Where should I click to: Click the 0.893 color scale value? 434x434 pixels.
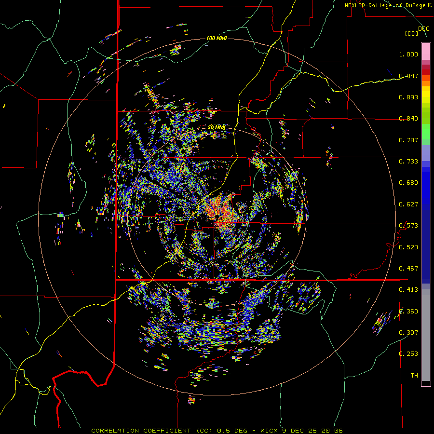(408, 97)
